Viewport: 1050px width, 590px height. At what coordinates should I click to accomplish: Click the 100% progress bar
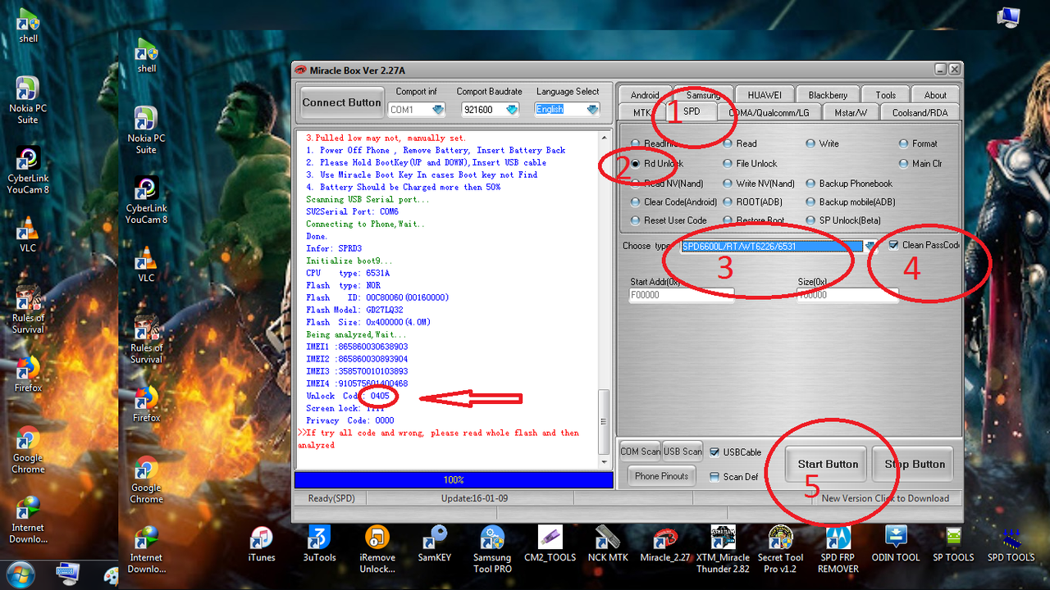(x=454, y=480)
